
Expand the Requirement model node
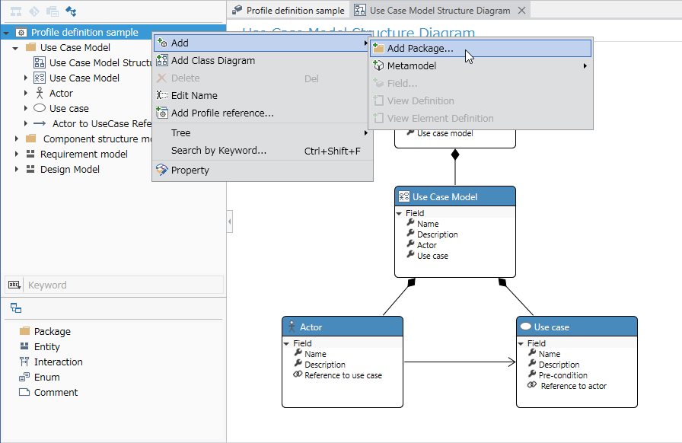pyautogui.click(x=17, y=154)
